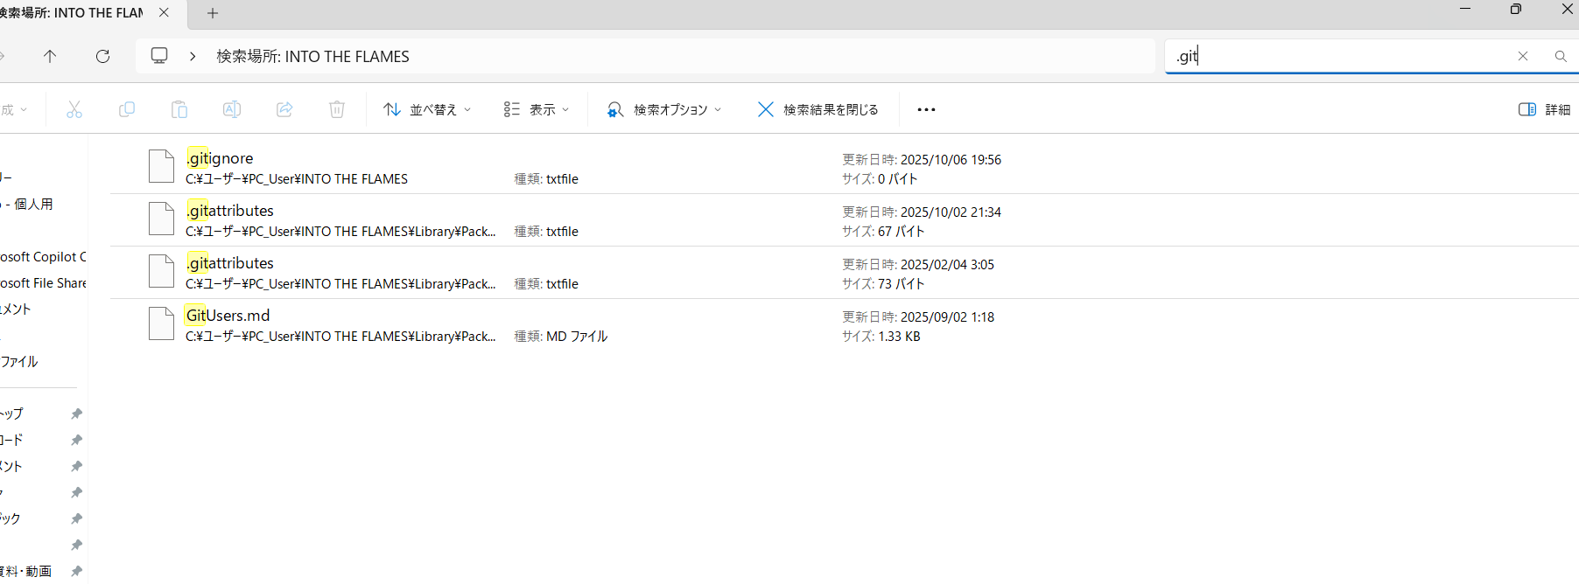Click the Rename icon
Viewport: 1579px width, 584px height.
pyautogui.click(x=232, y=109)
